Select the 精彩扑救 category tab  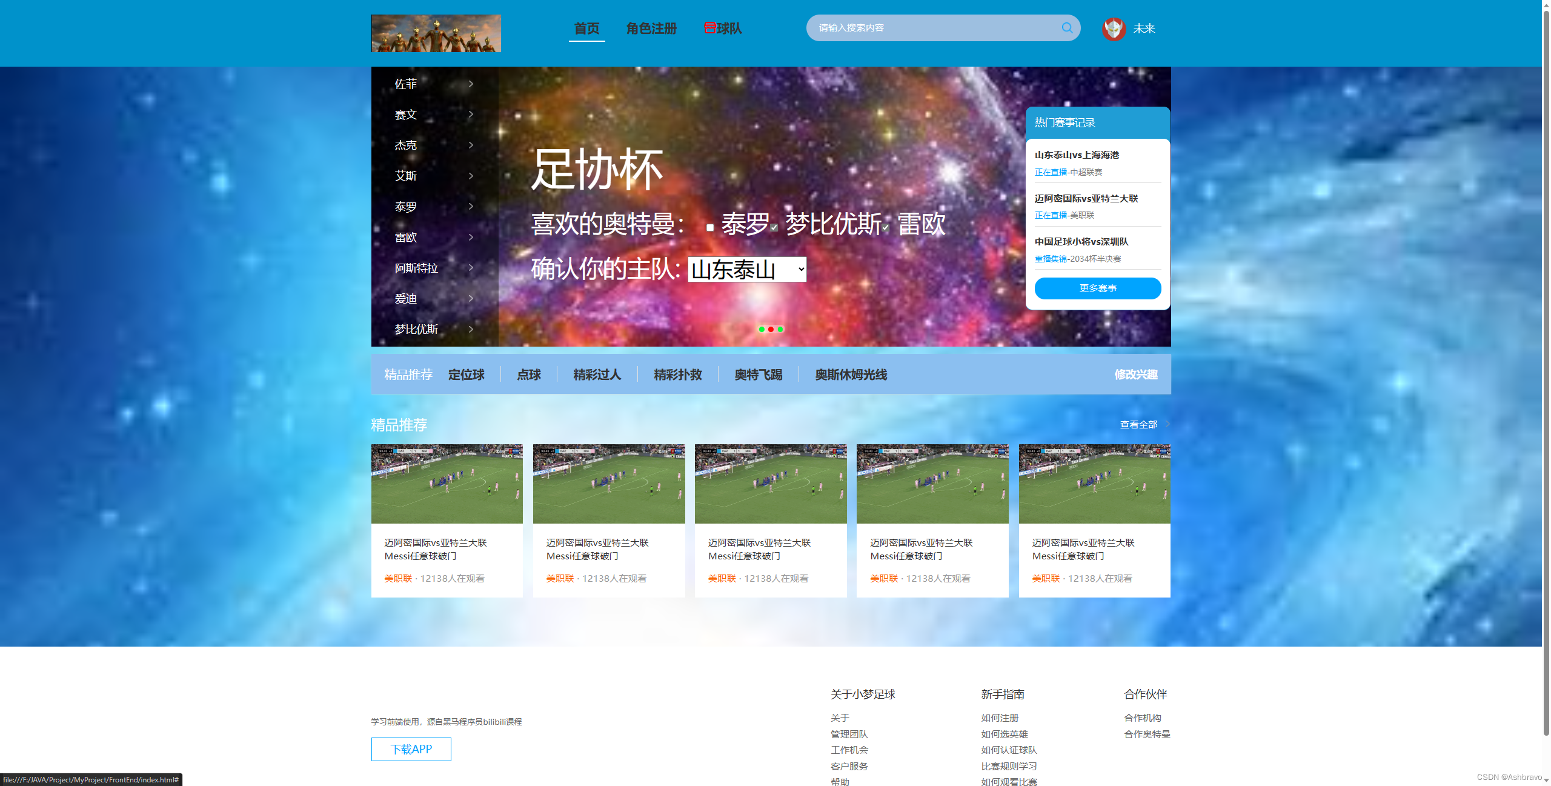(678, 375)
